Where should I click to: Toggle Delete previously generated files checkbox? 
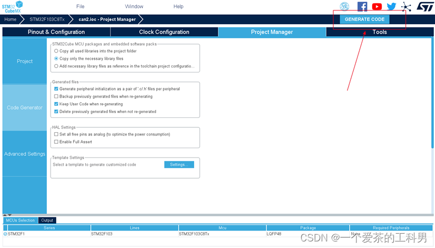pyautogui.click(x=56, y=111)
